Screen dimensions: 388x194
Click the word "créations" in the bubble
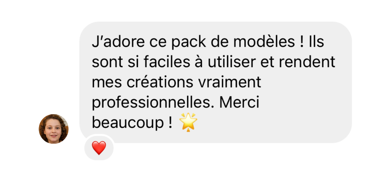160,82
